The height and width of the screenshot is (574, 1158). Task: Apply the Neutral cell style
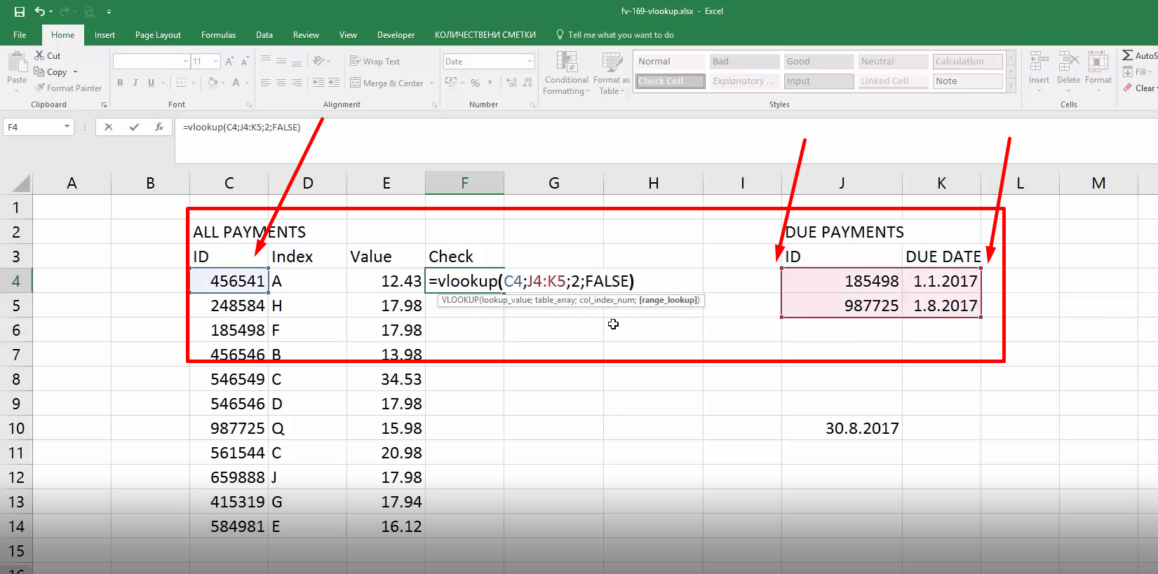[x=893, y=62]
